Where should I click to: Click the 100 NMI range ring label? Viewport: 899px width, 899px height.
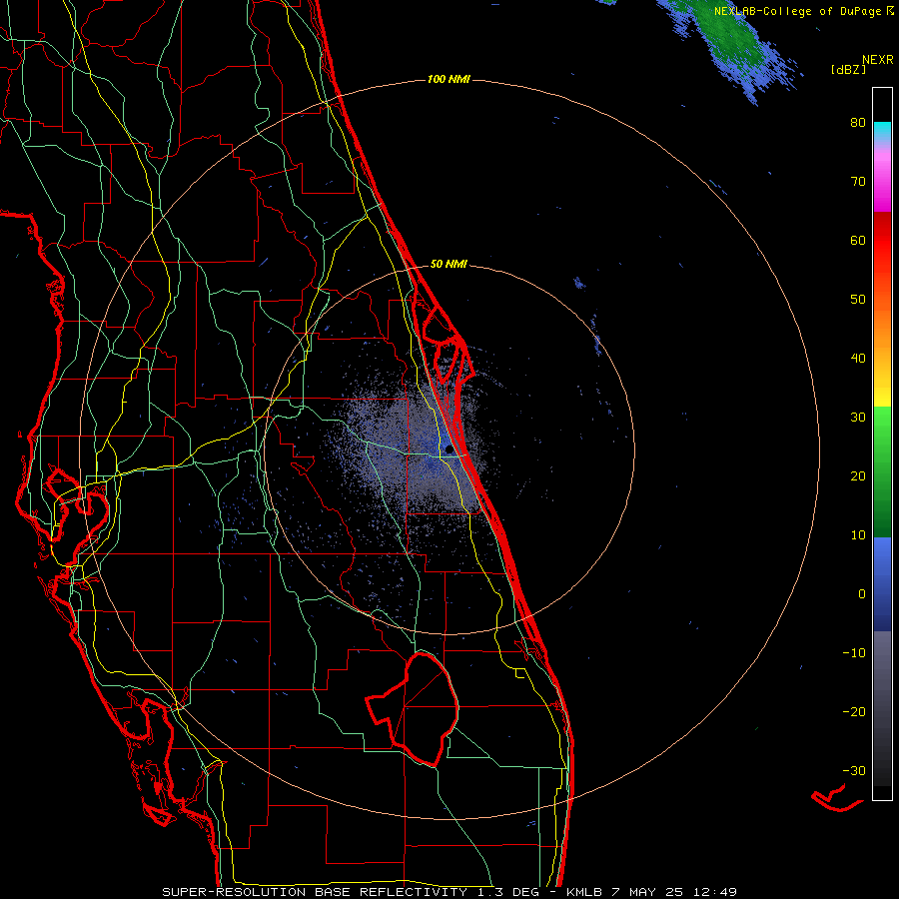449,79
